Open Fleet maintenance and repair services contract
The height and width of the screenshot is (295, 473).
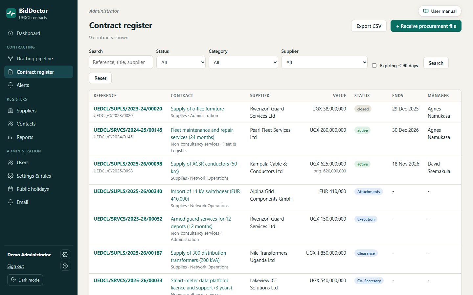click(x=202, y=133)
